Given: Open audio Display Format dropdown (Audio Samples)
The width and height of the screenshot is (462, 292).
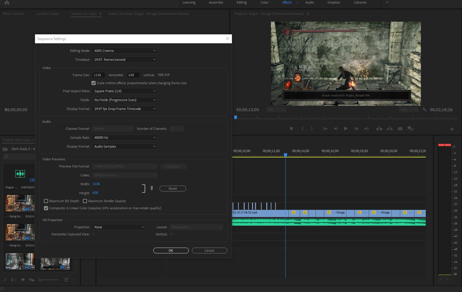Looking at the screenshot, I should (124, 146).
